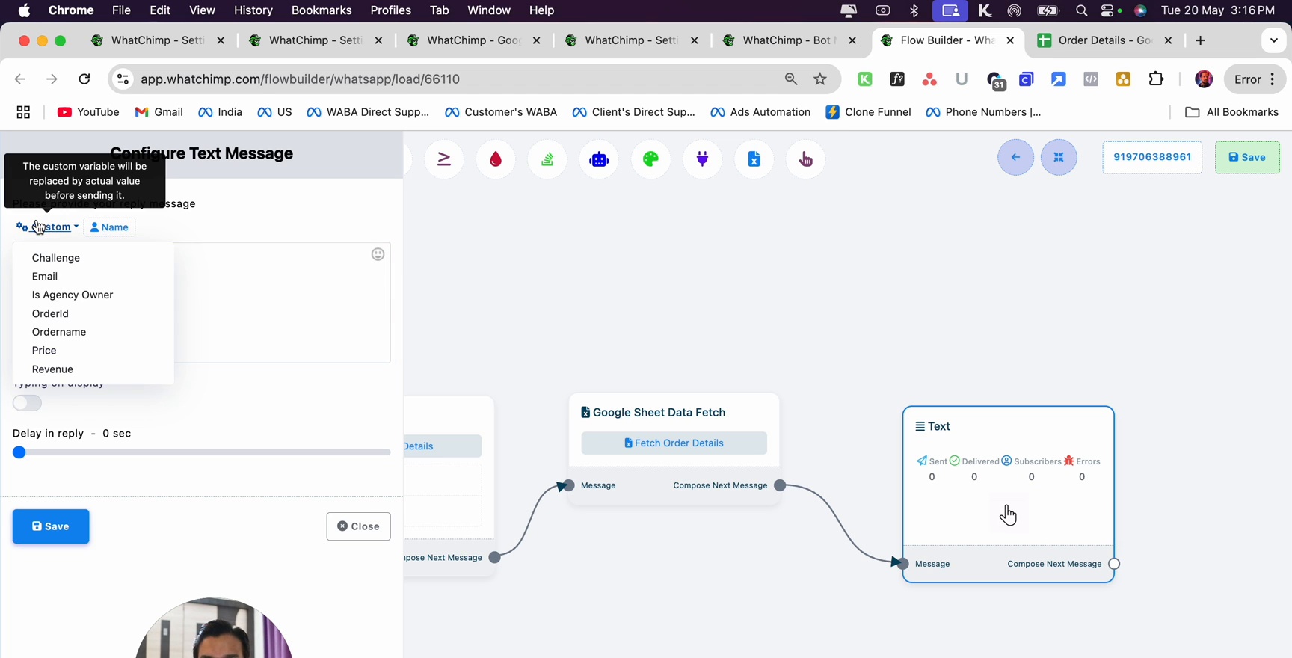This screenshot has width=1292, height=658.
Task: Click the green Save flow button
Action: (1247, 157)
